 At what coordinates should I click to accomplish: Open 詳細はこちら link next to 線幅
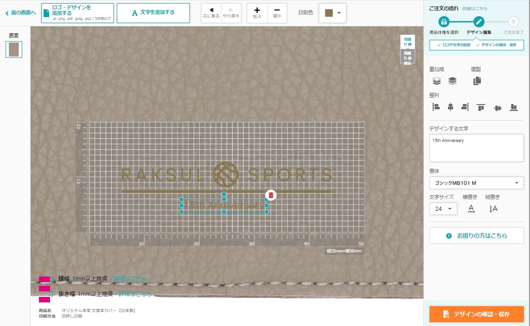pos(130,279)
